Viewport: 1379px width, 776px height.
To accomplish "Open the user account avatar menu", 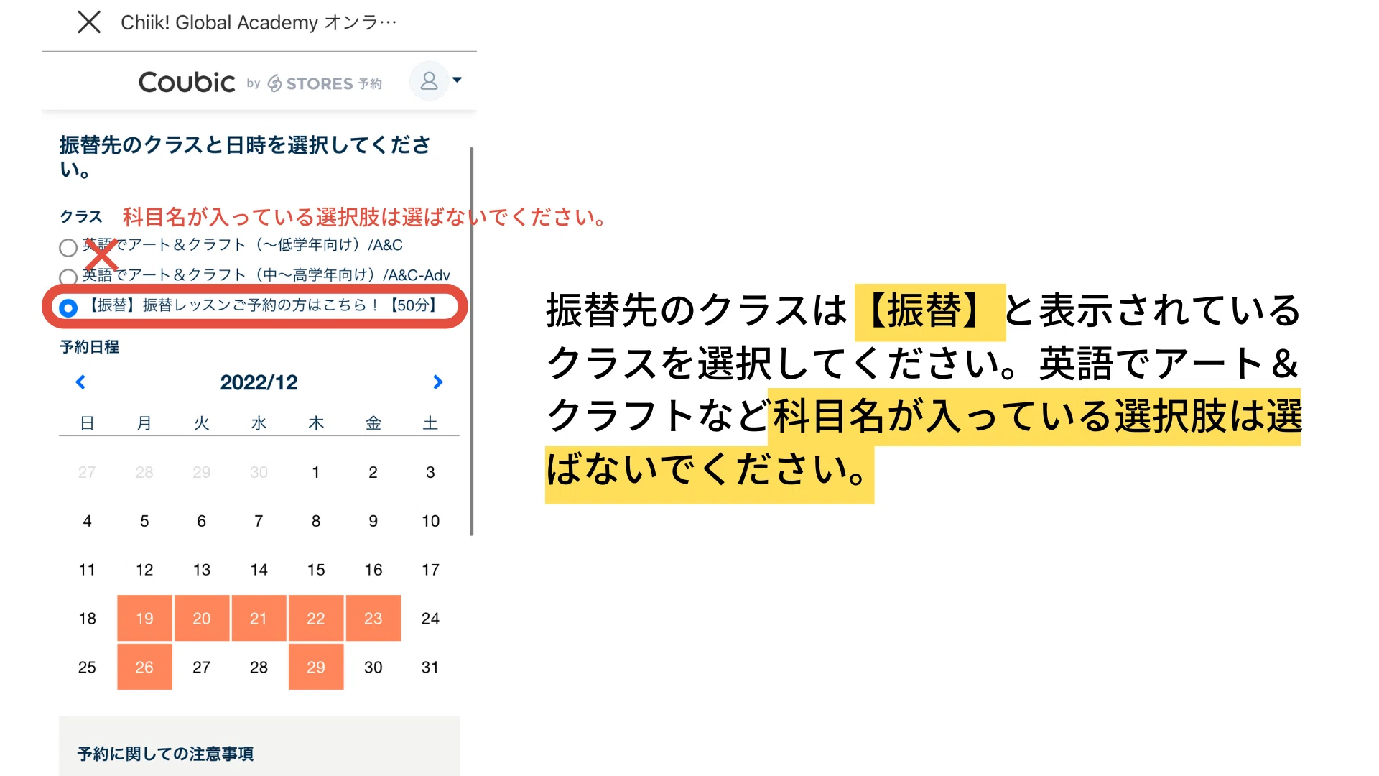I will [429, 80].
